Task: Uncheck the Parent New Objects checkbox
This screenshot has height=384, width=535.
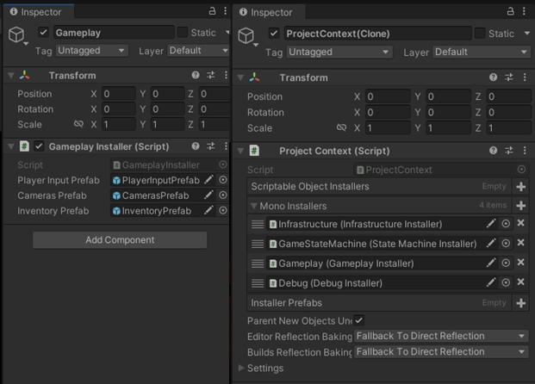Action: (x=359, y=320)
